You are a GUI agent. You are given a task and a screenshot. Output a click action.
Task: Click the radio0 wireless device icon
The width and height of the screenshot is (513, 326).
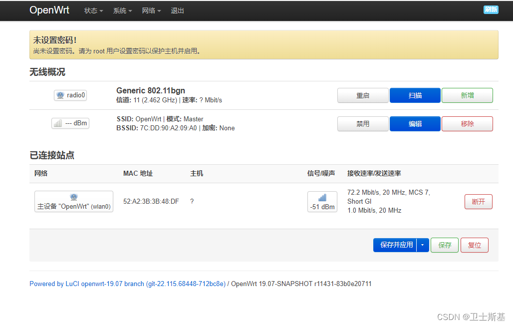pos(60,95)
